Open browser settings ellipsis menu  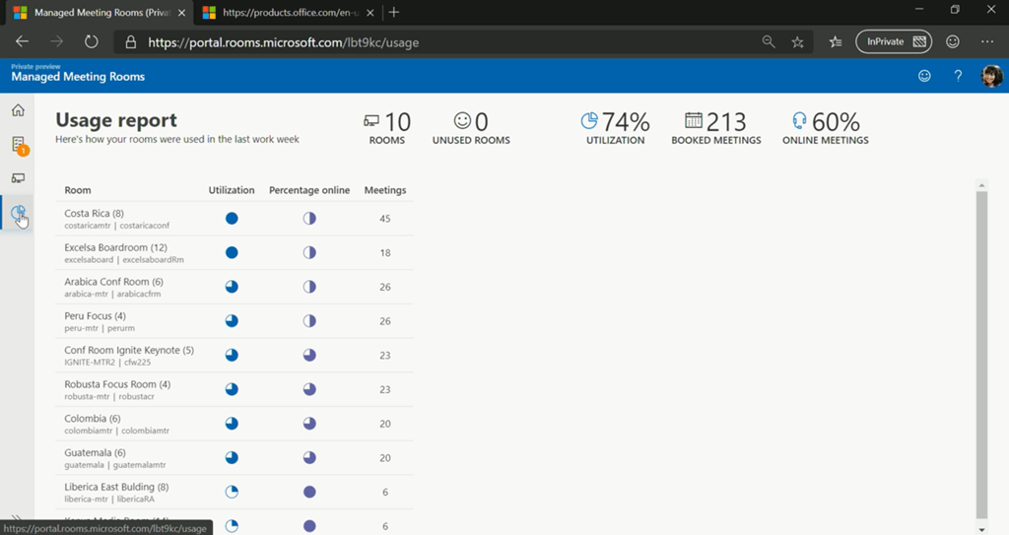tap(986, 42)
